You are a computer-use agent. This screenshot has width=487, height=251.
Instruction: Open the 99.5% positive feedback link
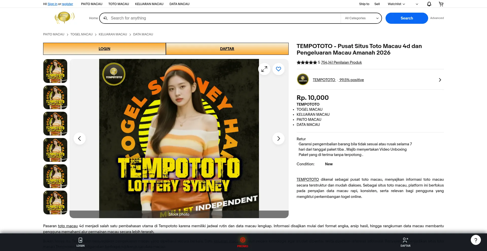click(352, 80)
